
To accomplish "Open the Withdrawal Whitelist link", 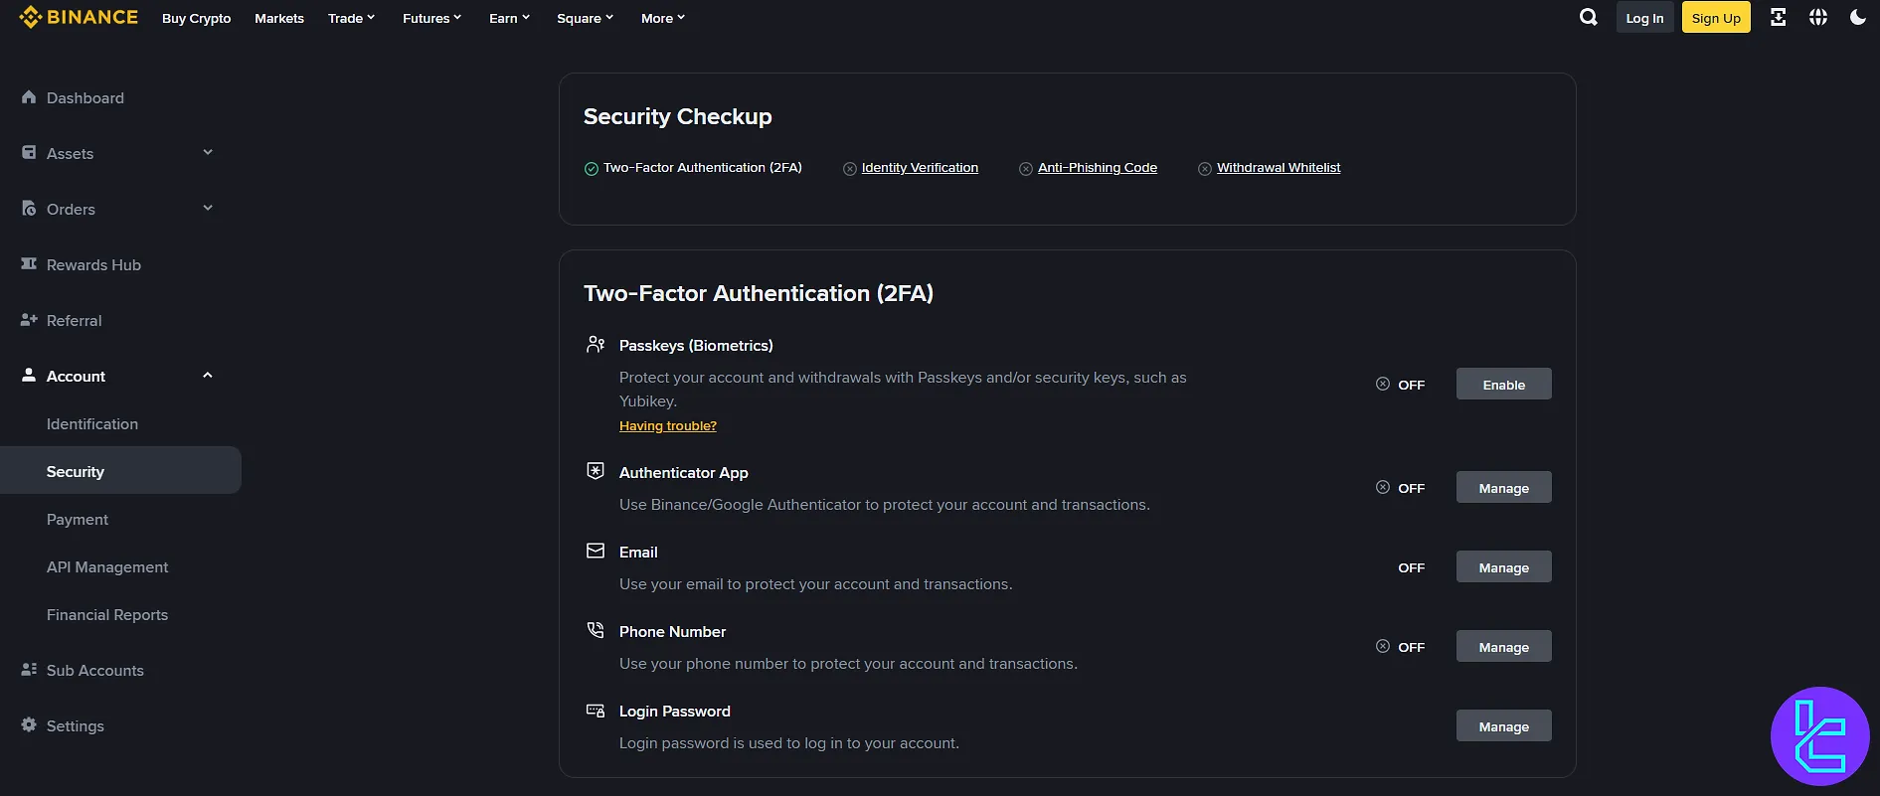I will [x=1279, y=168].
